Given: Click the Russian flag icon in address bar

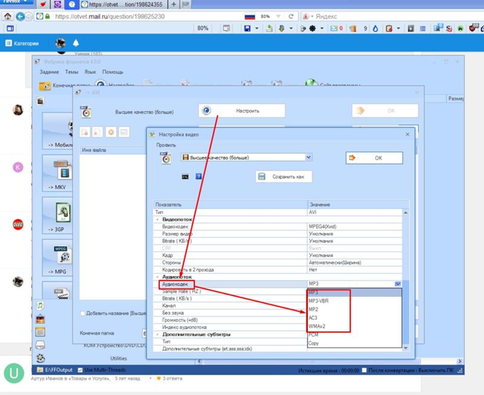Looking at the screenshot, I should point(250,17).
